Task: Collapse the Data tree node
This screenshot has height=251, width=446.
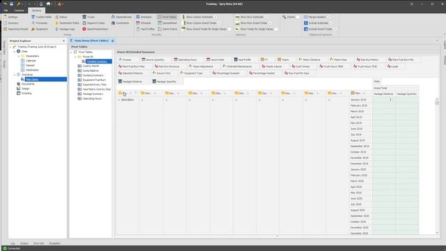Action: click(15, 52)
